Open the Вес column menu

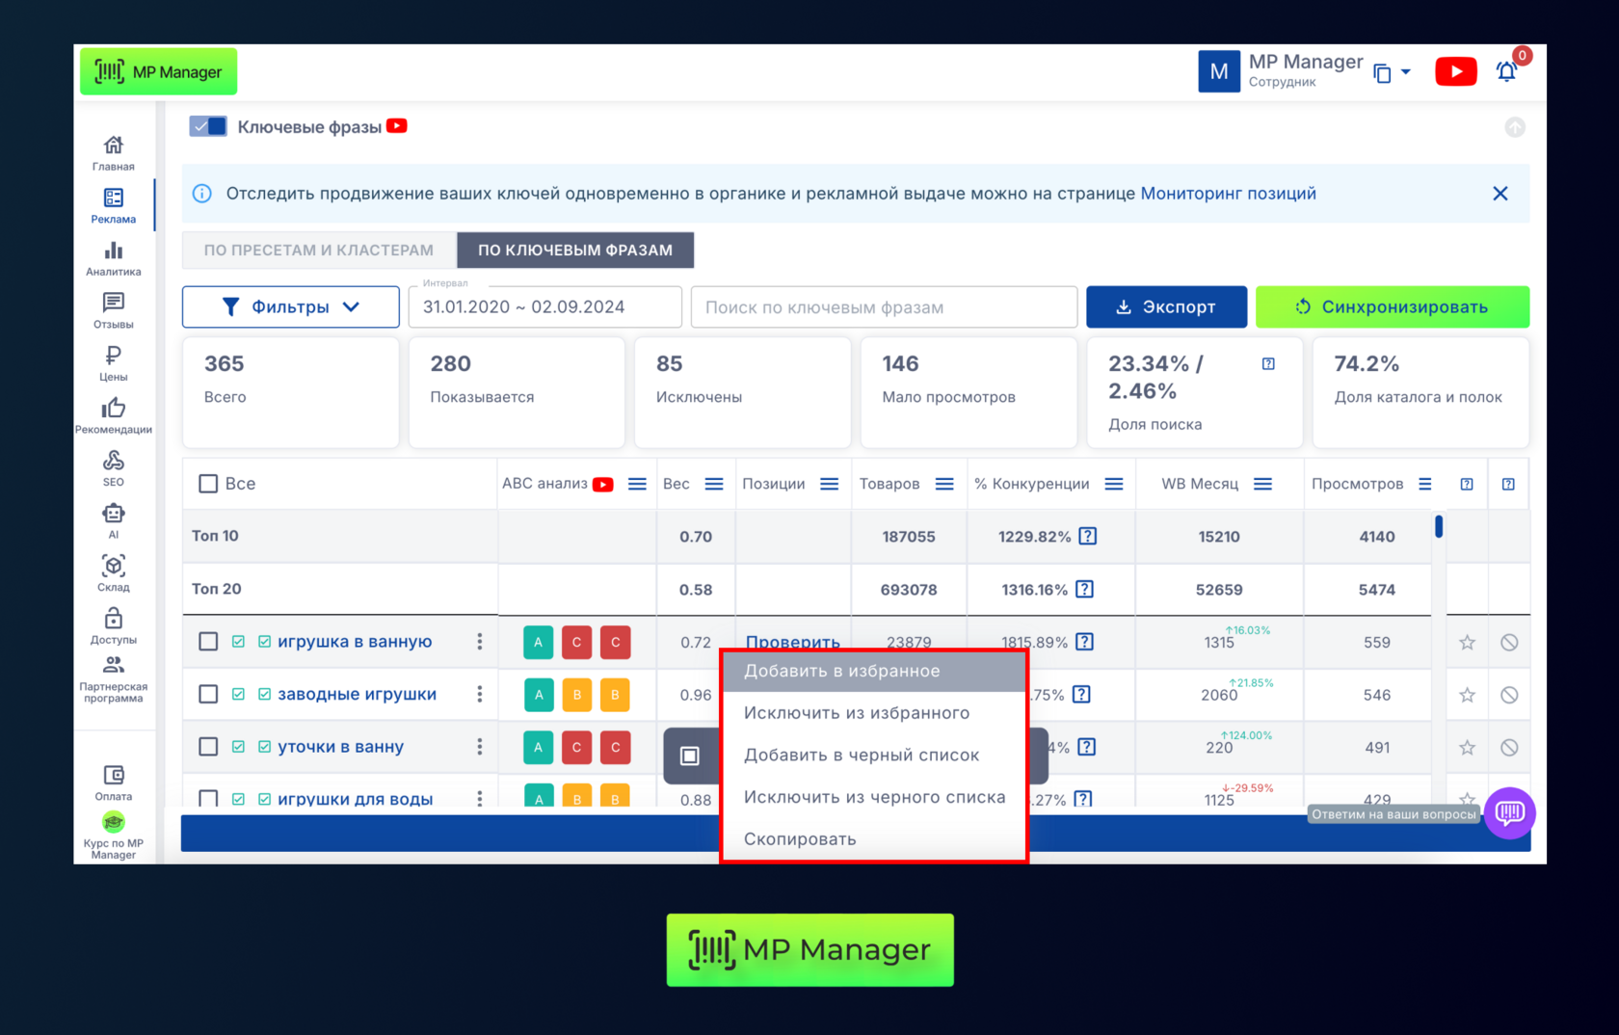tap(714, 484)
